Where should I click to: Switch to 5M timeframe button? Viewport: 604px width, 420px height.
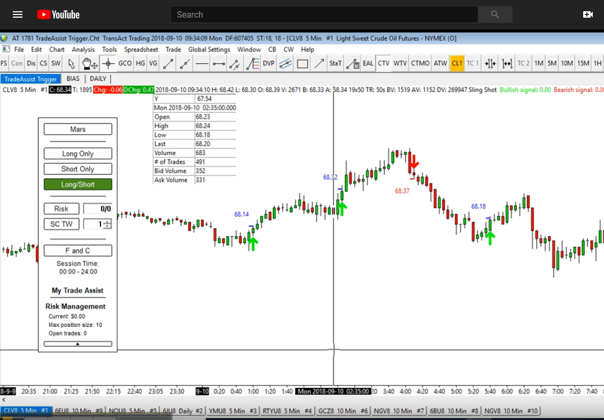point(552,64)
